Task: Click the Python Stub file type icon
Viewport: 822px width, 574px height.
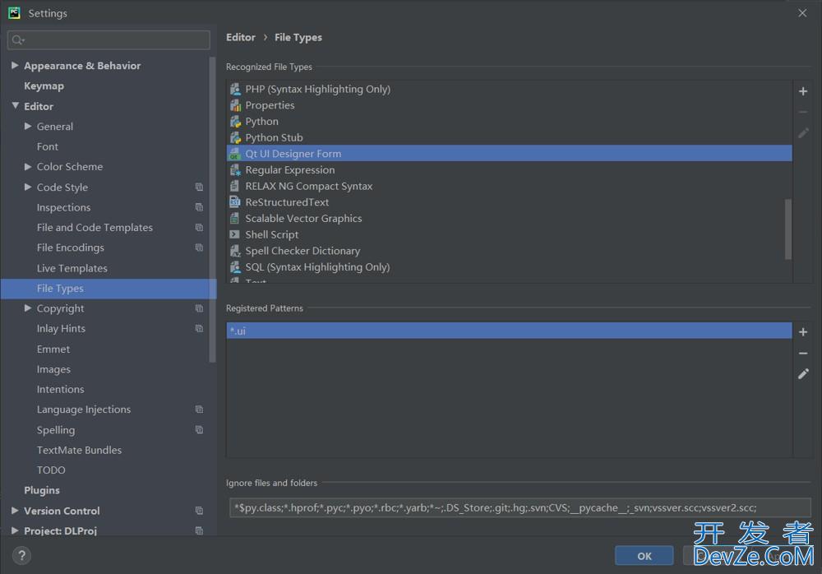Action: (x=235, y=137)
